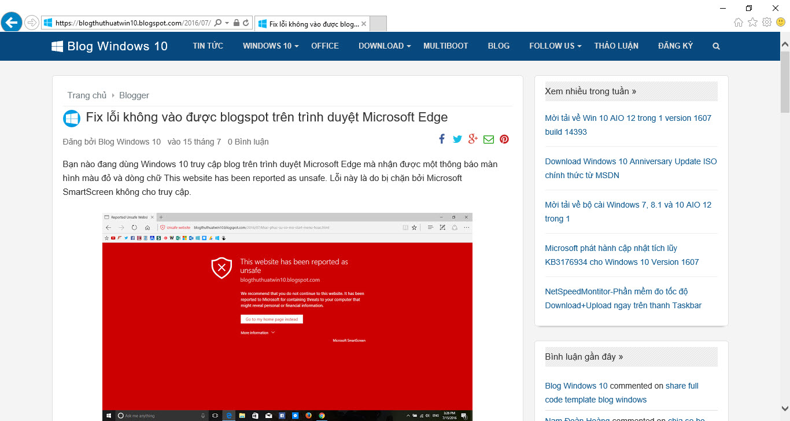The image size is (790, 421).
Task: Open the NetSpeedMontitor article link
Action: click(623, 298)
